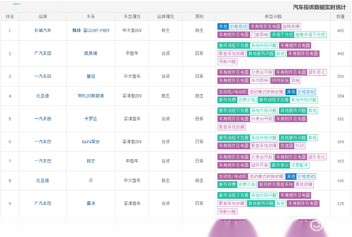
Task: Select the 导航问题 tag in the 雷凌 row
Action: [227, 211]
